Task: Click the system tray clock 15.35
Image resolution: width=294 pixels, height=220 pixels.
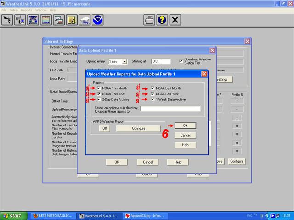Action: click(x=286, y=216)
